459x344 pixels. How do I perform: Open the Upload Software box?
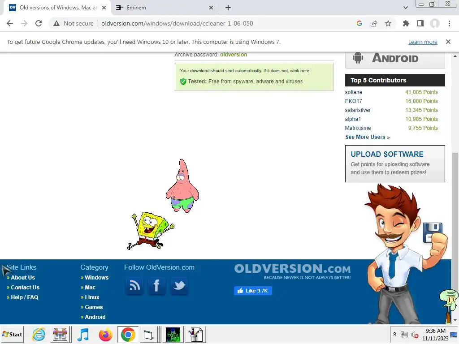pyautogui.click(x=395, y=163)
